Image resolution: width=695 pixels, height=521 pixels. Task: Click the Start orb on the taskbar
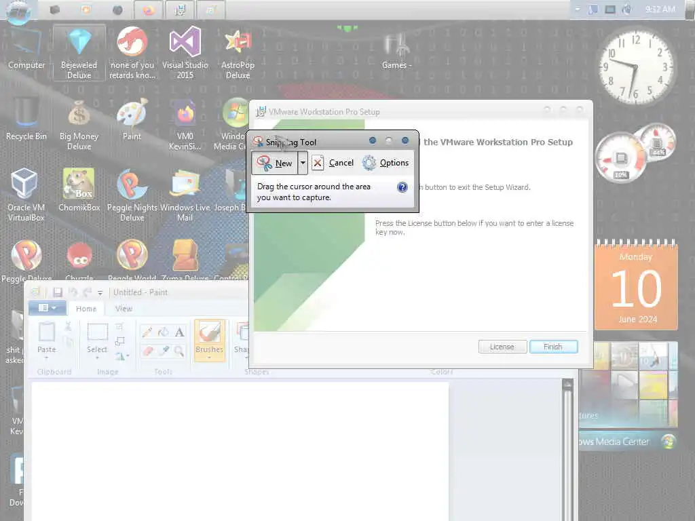pos(18,9)
